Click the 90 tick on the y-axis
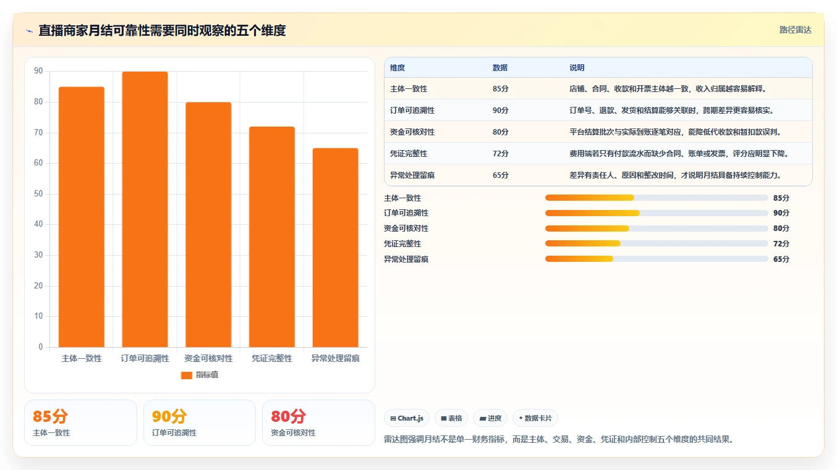837x470 pixels. click(x=39, y=71)
